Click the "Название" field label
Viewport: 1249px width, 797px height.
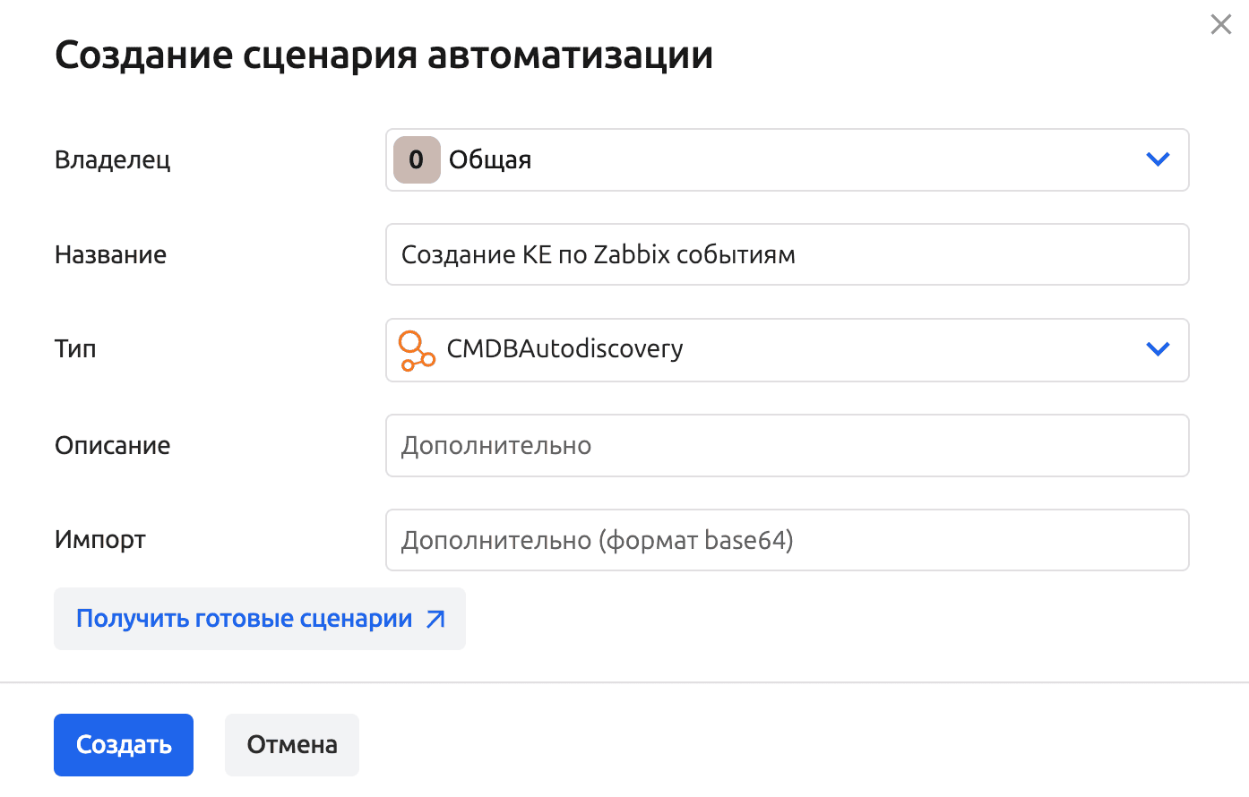click(111, 255)
